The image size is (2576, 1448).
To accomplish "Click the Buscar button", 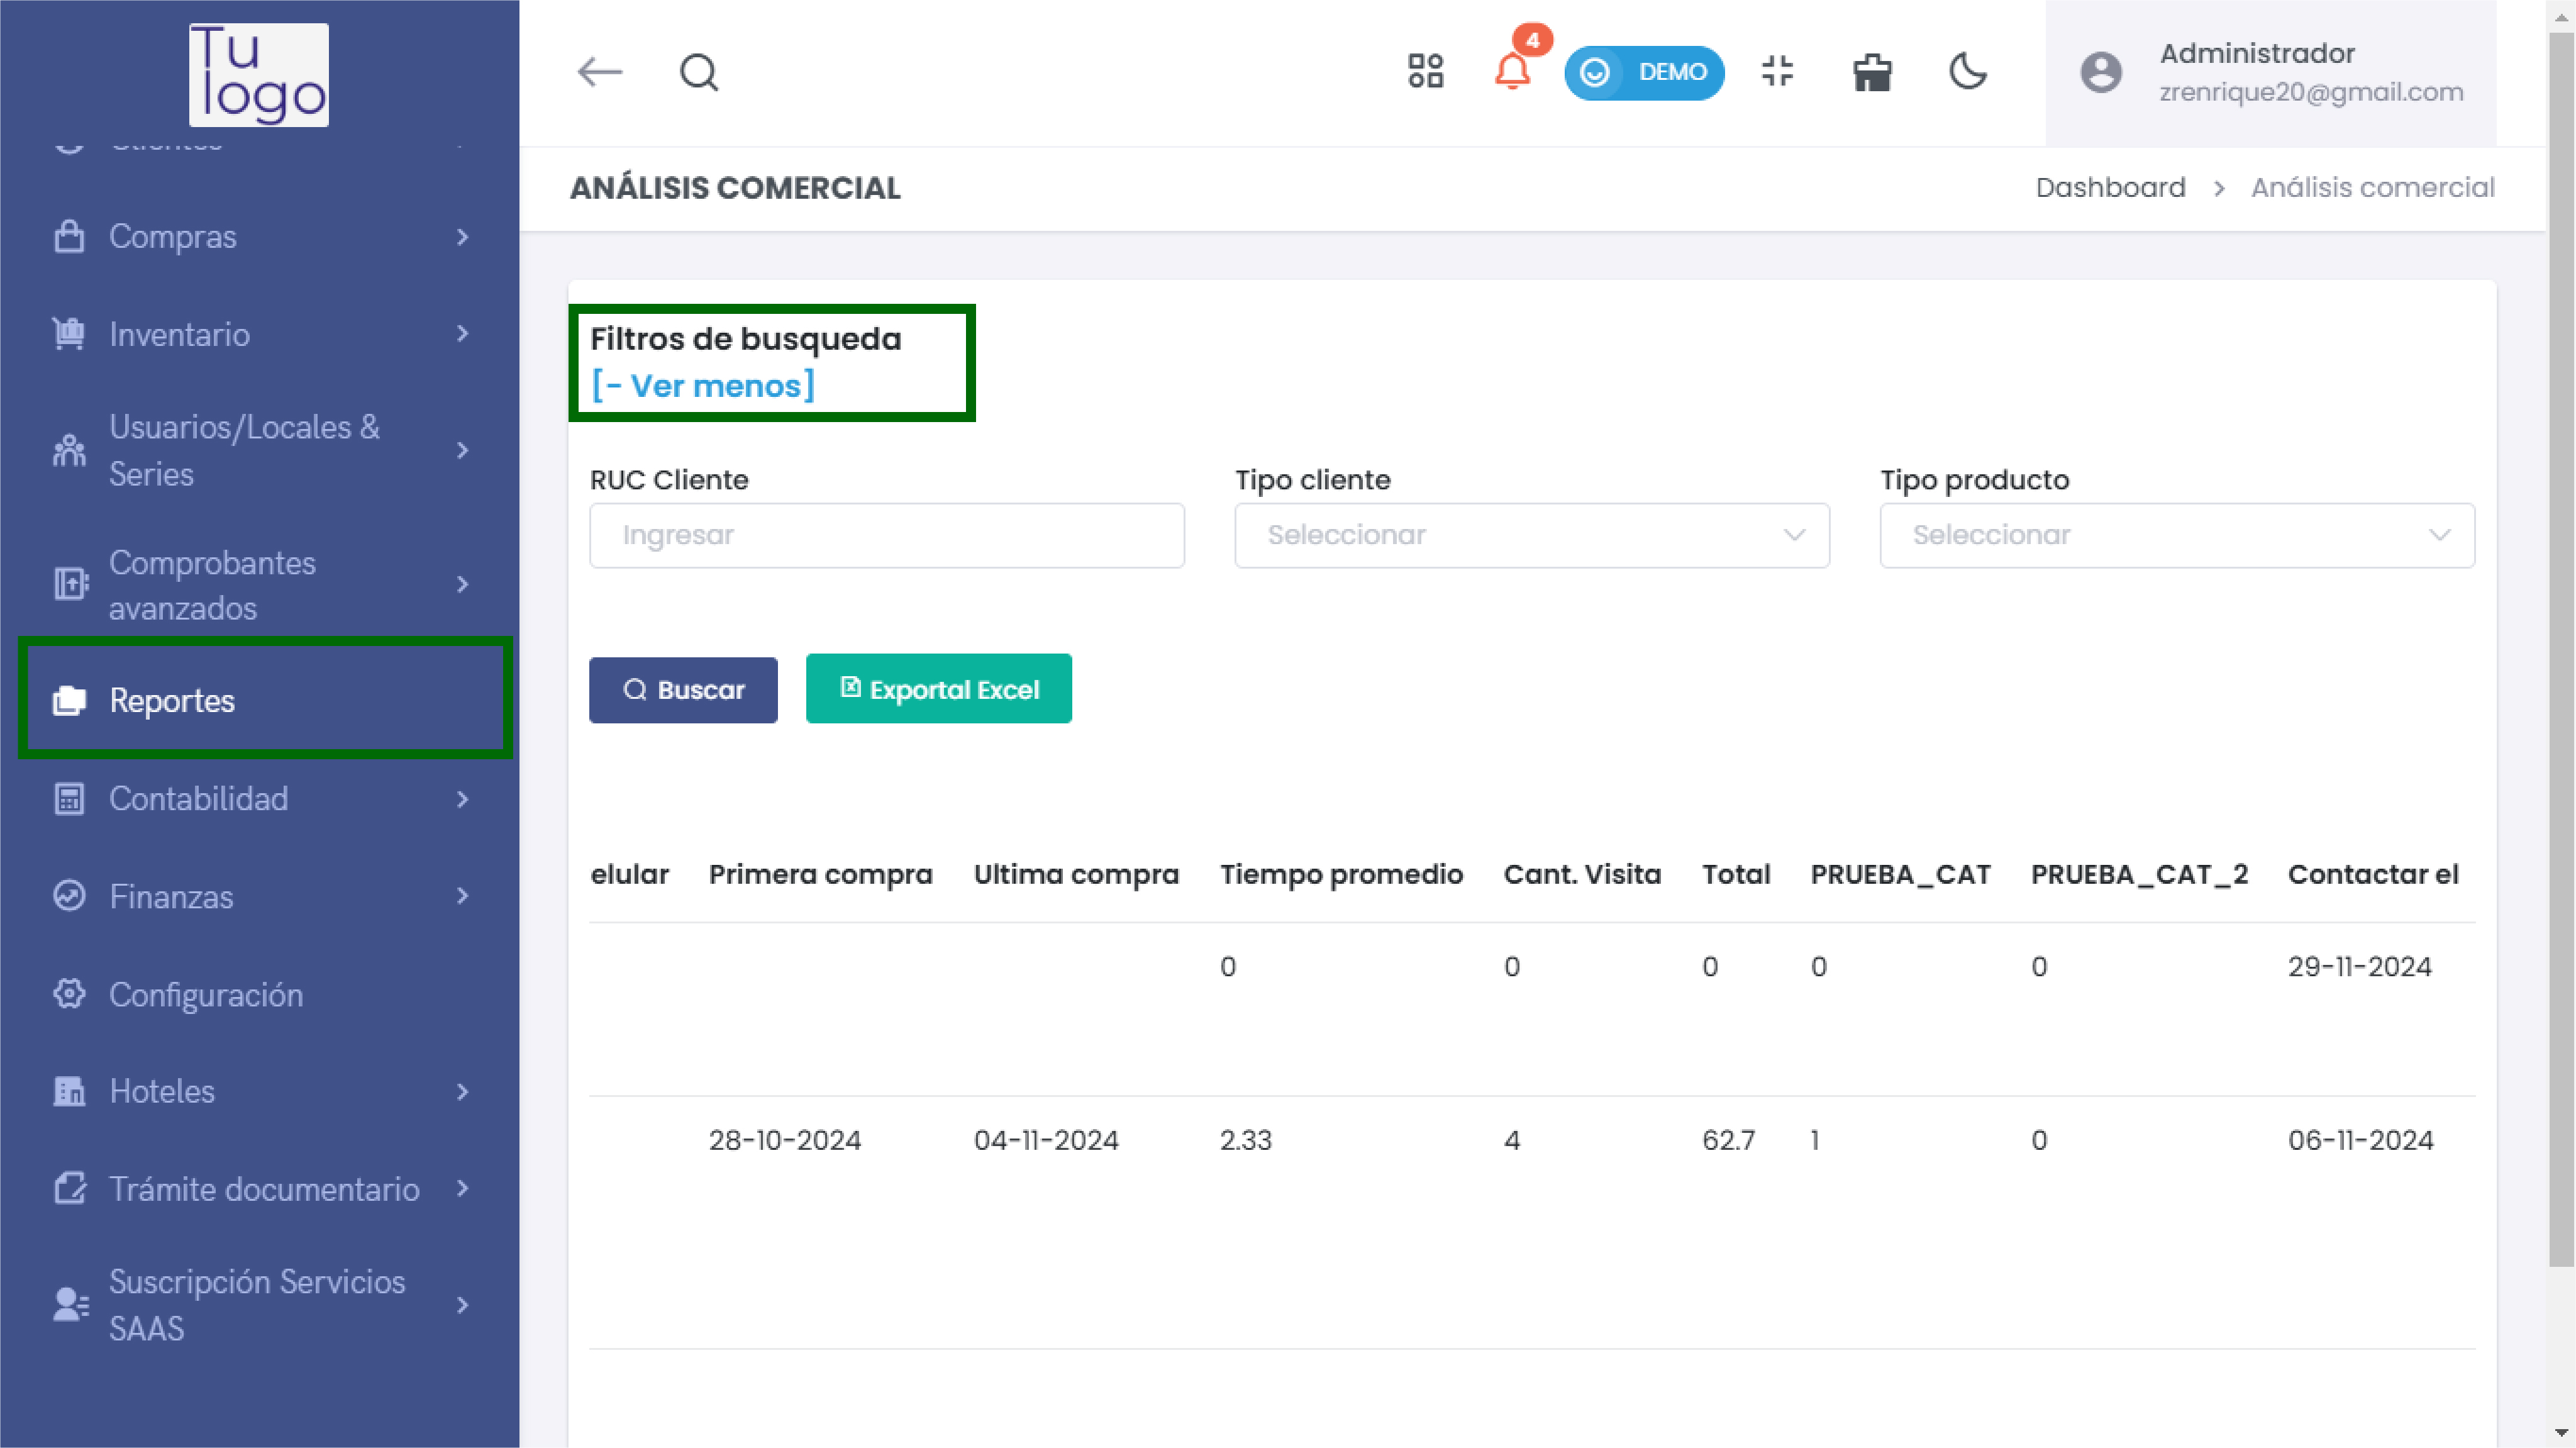I will 683,690.
